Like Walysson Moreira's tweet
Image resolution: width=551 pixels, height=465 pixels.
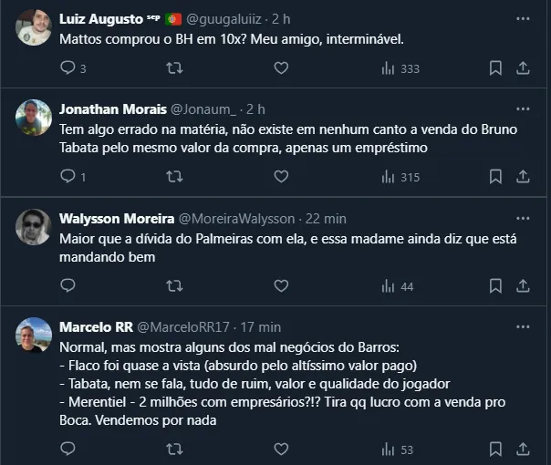[x=281, y=286]
